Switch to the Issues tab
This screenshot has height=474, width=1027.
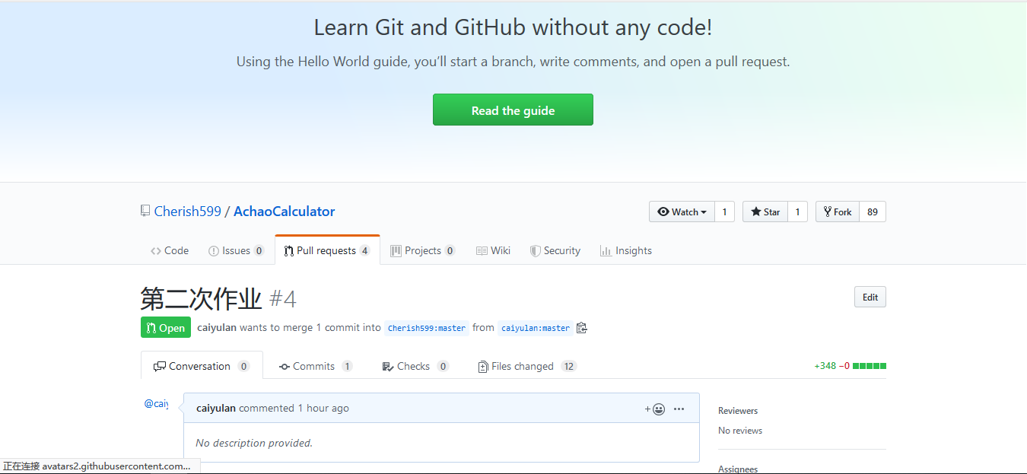coord(237,250)
